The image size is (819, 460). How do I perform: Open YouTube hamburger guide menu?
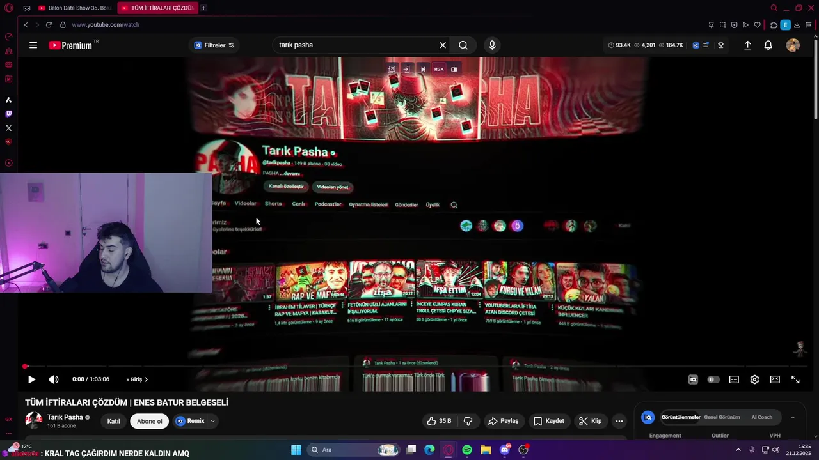tap(33, 45)
